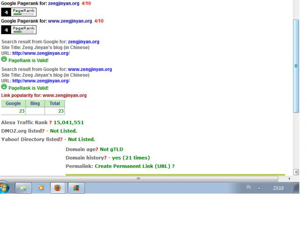Click the second green smiley valid icon
Screen dimensions: 307x230
click(x=4, y=86)
